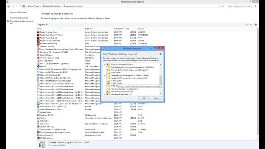The width and height of the screenshot is (265, 149).
Task: Enable the RIP Listener checkbox
Action: point(107,73)
